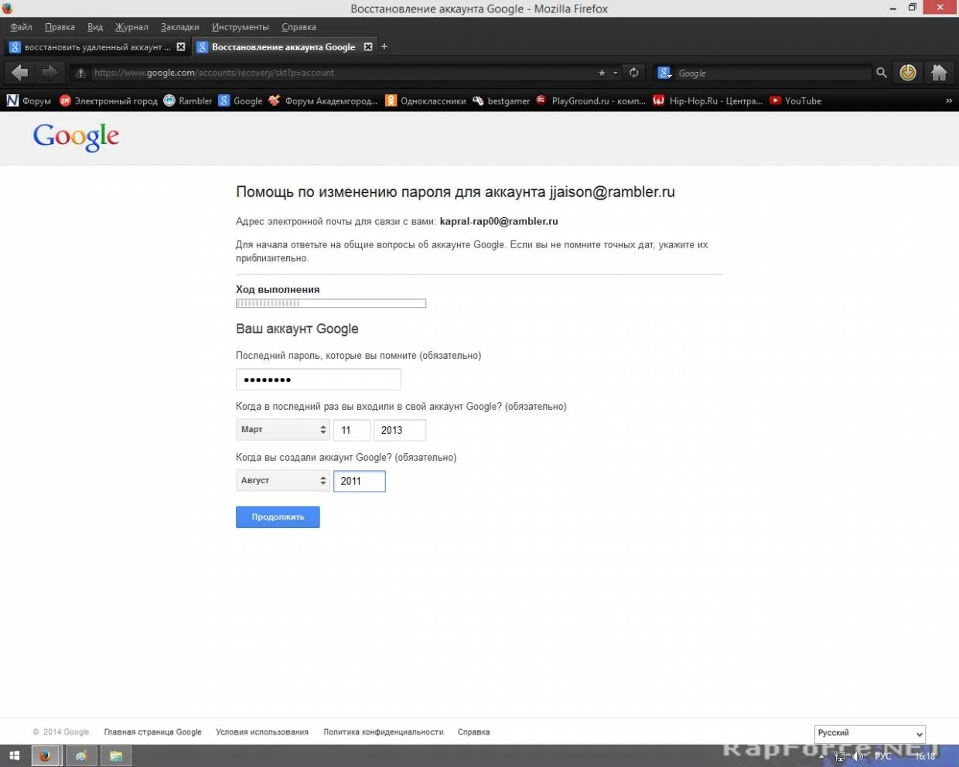Open the YouTube bookmark
The image size is (959, 767).
795,101
